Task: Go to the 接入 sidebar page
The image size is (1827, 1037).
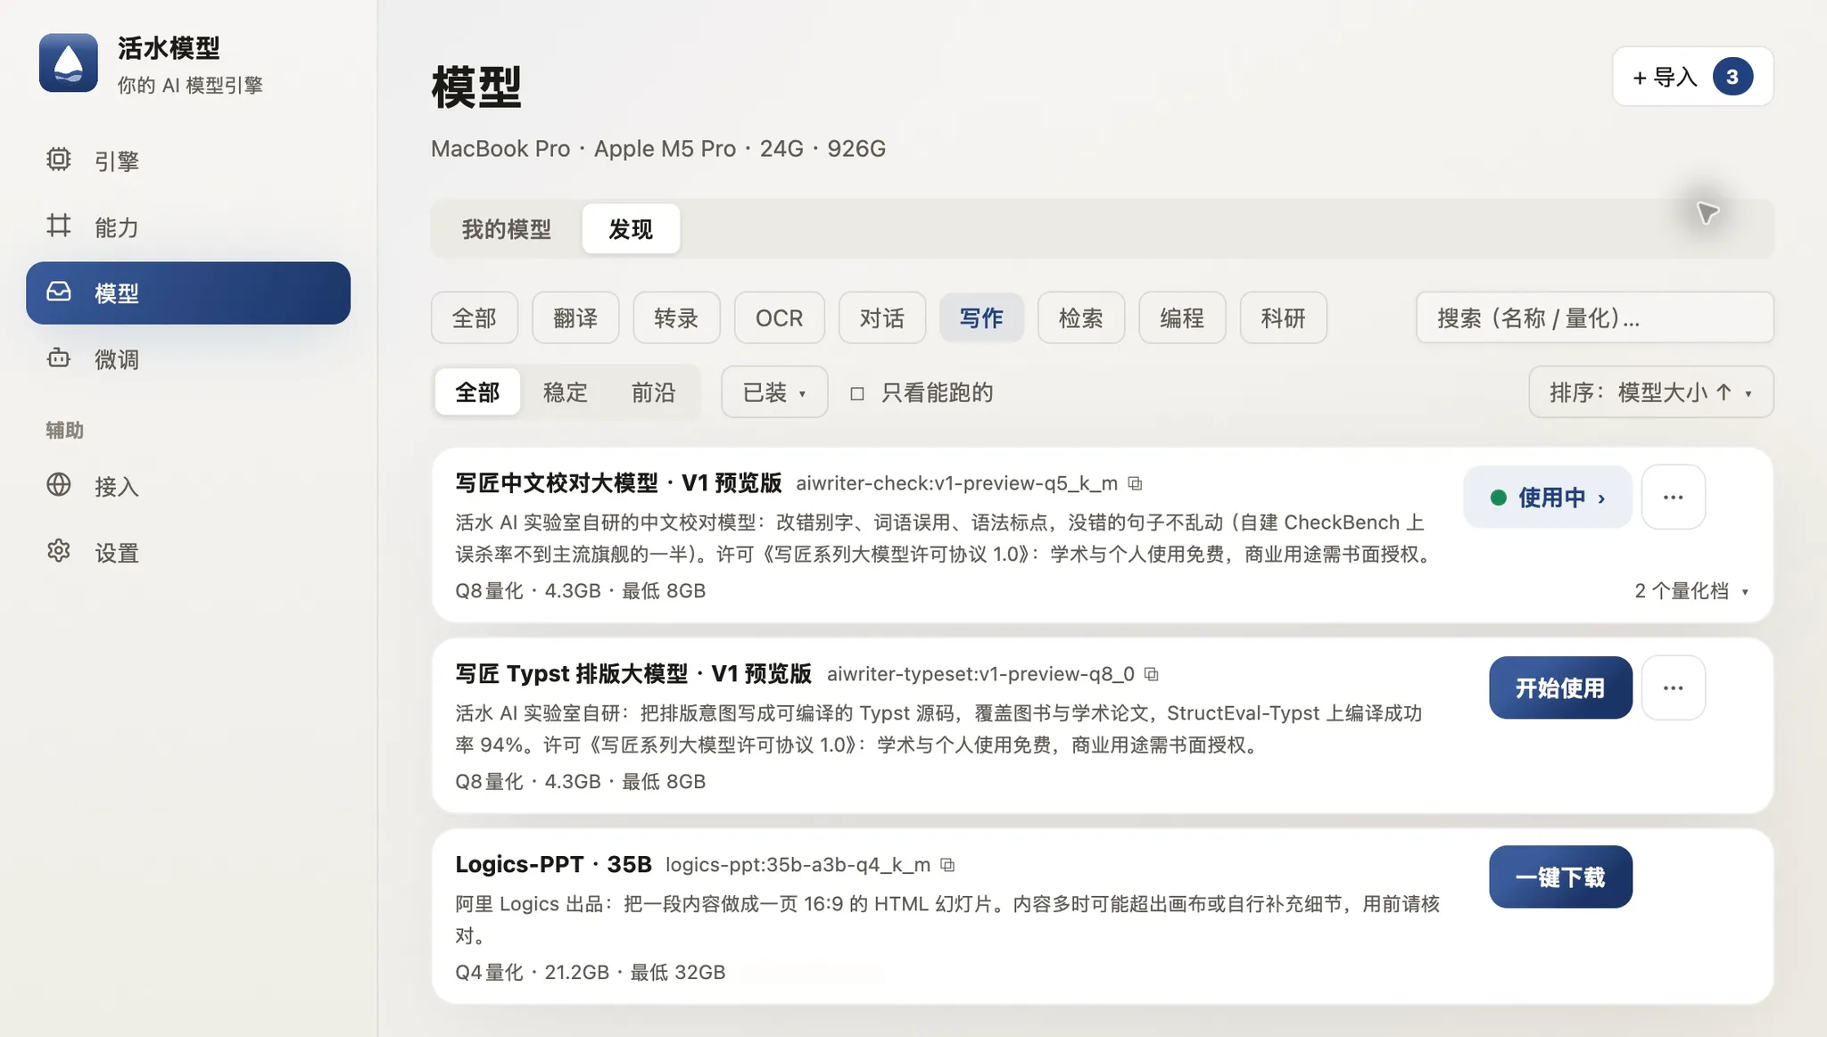Action: coord(188,486)
